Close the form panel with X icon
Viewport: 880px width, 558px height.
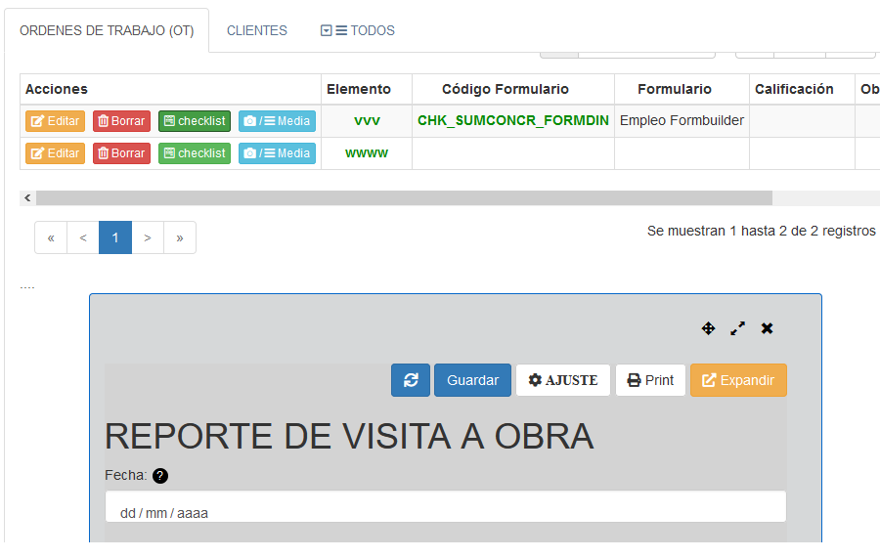coord(768,328)
